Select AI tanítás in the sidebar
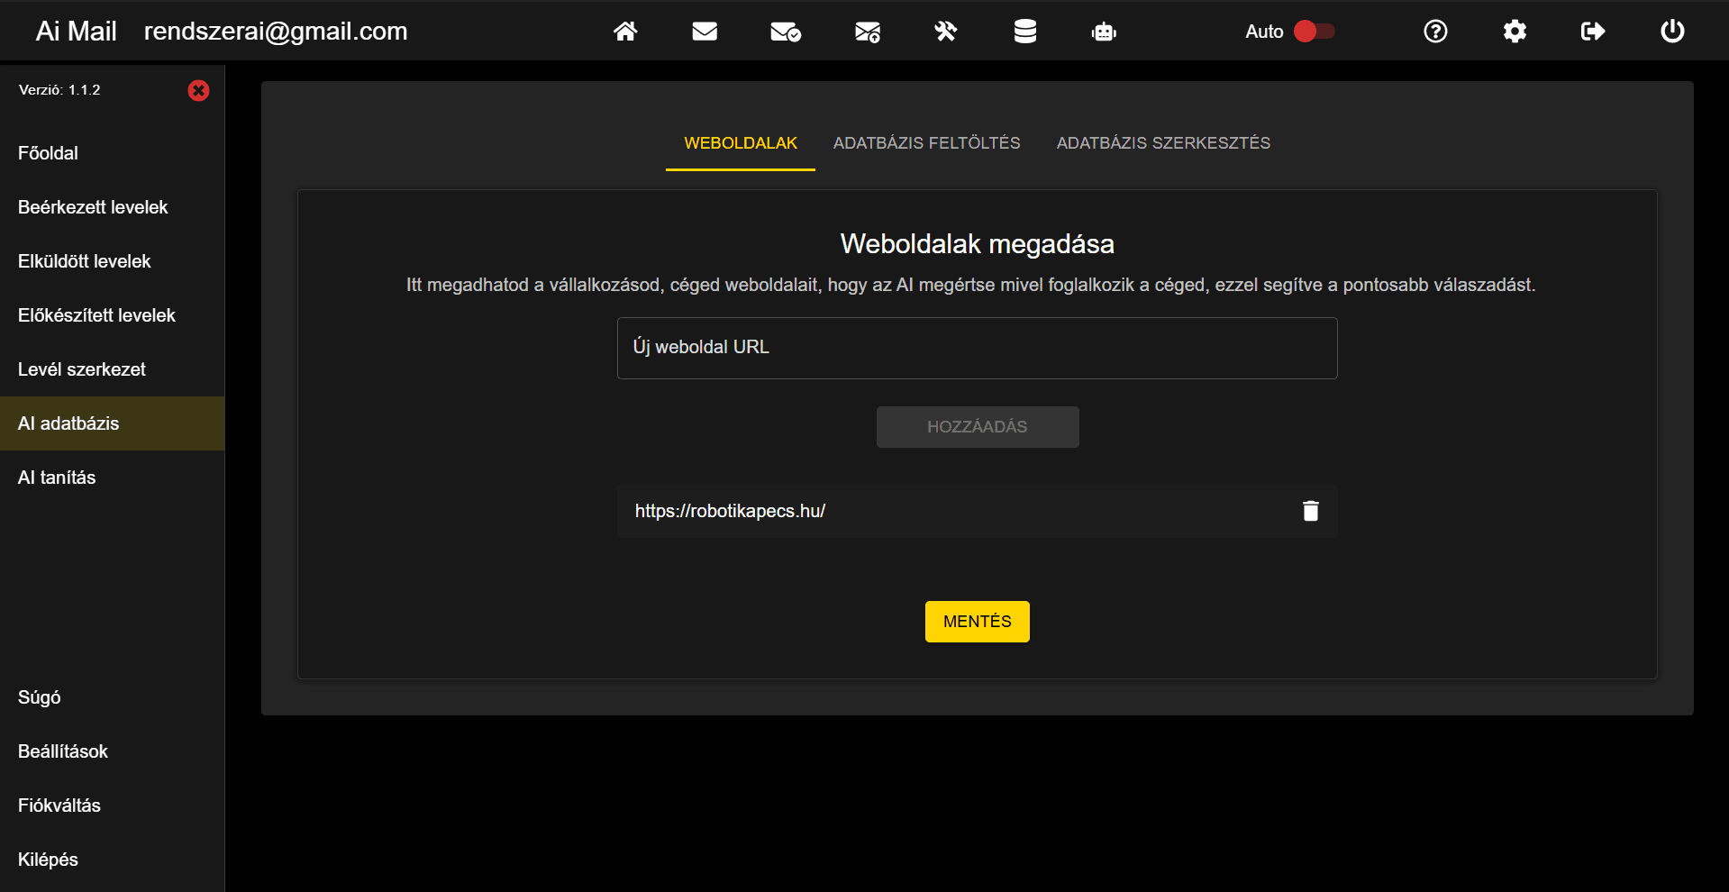 tap(56, 477)
